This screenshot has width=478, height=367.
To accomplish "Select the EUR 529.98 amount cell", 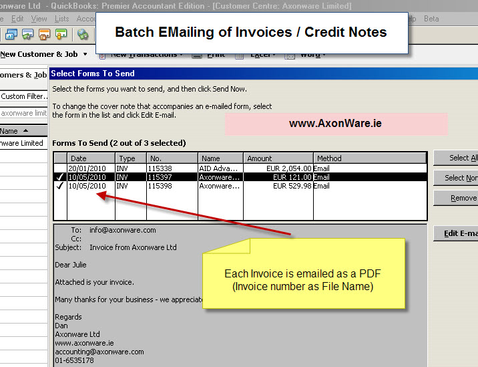I will (x=278, y=186).
